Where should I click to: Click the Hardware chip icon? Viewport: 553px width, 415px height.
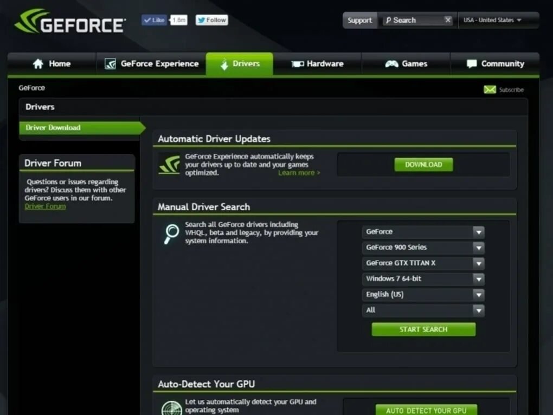[x=296, y=63]
